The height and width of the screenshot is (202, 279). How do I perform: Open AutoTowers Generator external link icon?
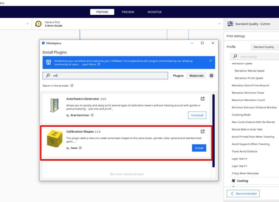pyautogui.click(x=202, y=99)
